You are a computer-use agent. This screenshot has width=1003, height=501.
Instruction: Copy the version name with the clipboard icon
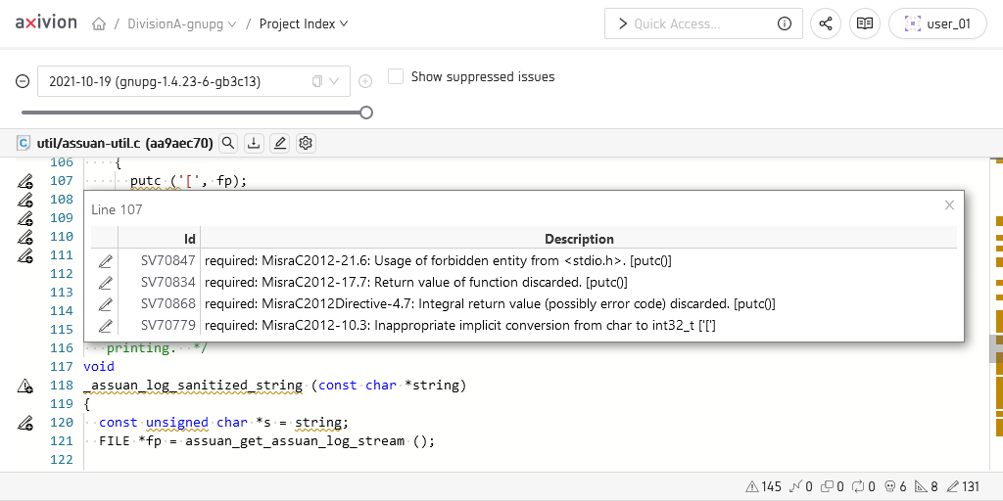(x=316, y=81)
